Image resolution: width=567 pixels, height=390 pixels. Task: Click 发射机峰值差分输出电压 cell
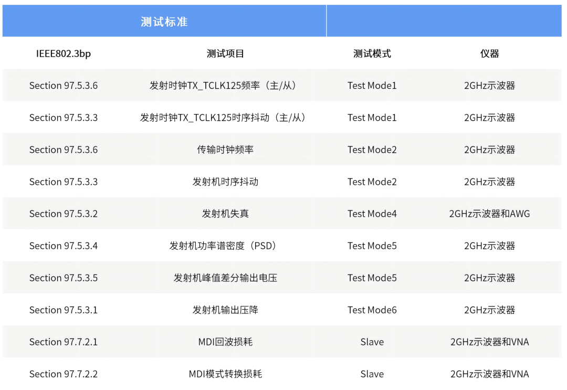coord(225,278)
